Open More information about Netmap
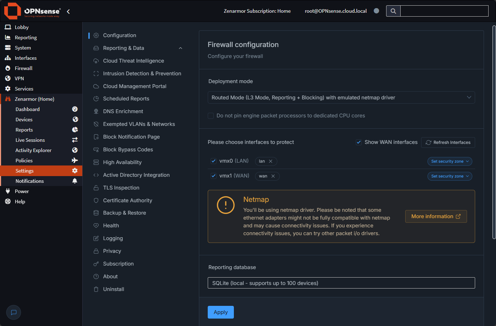 pyautogui.click(x=436, y=216)
